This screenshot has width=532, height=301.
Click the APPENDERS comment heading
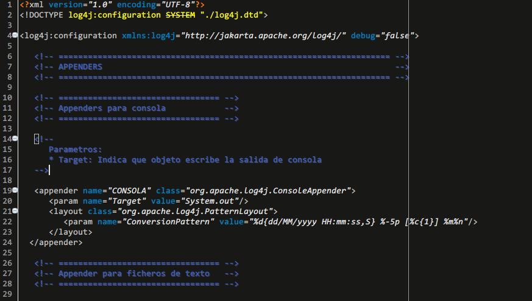tap(80, 67)
